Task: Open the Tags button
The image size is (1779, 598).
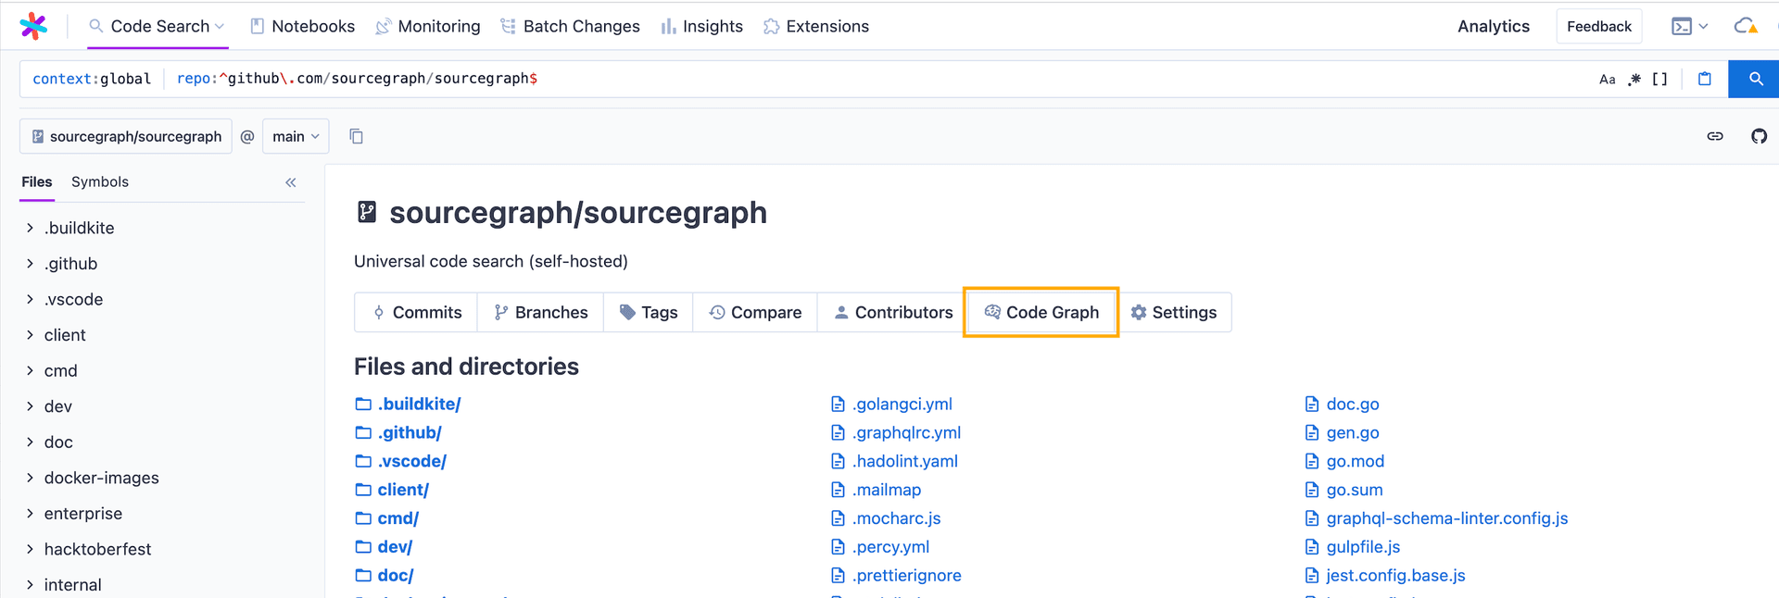Action: (x=649, y=312)
